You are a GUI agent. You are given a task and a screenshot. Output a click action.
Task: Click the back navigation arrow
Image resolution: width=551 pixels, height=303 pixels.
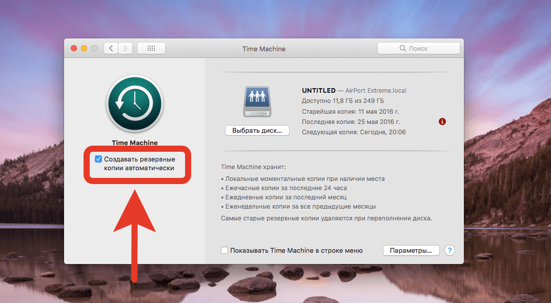tap(111, 48)
